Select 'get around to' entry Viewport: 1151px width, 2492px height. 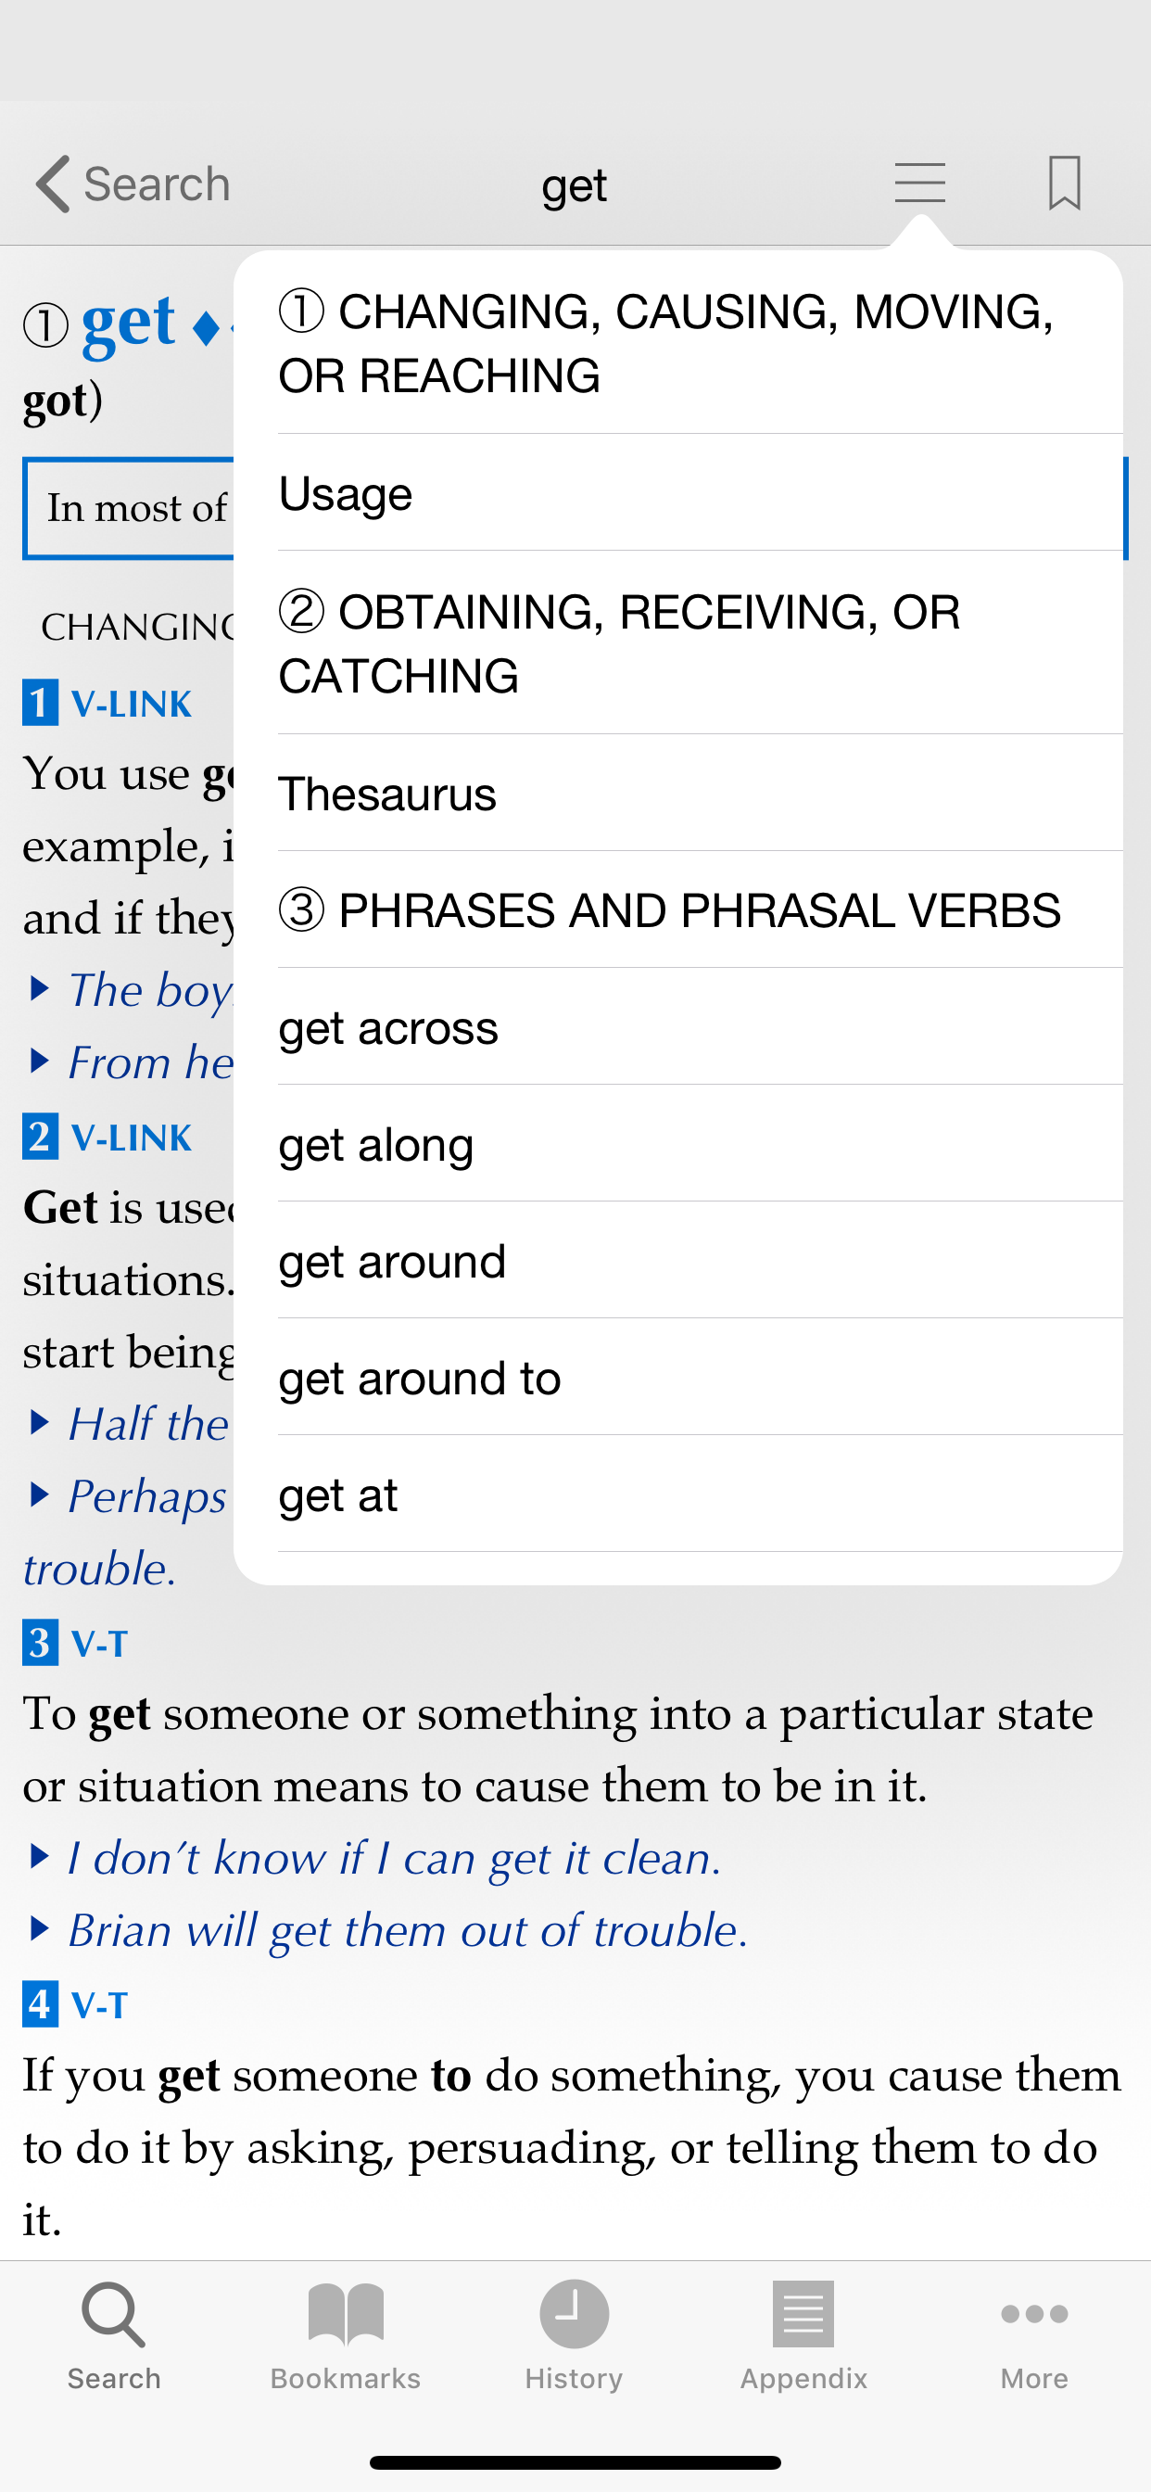click(677, 1378)
